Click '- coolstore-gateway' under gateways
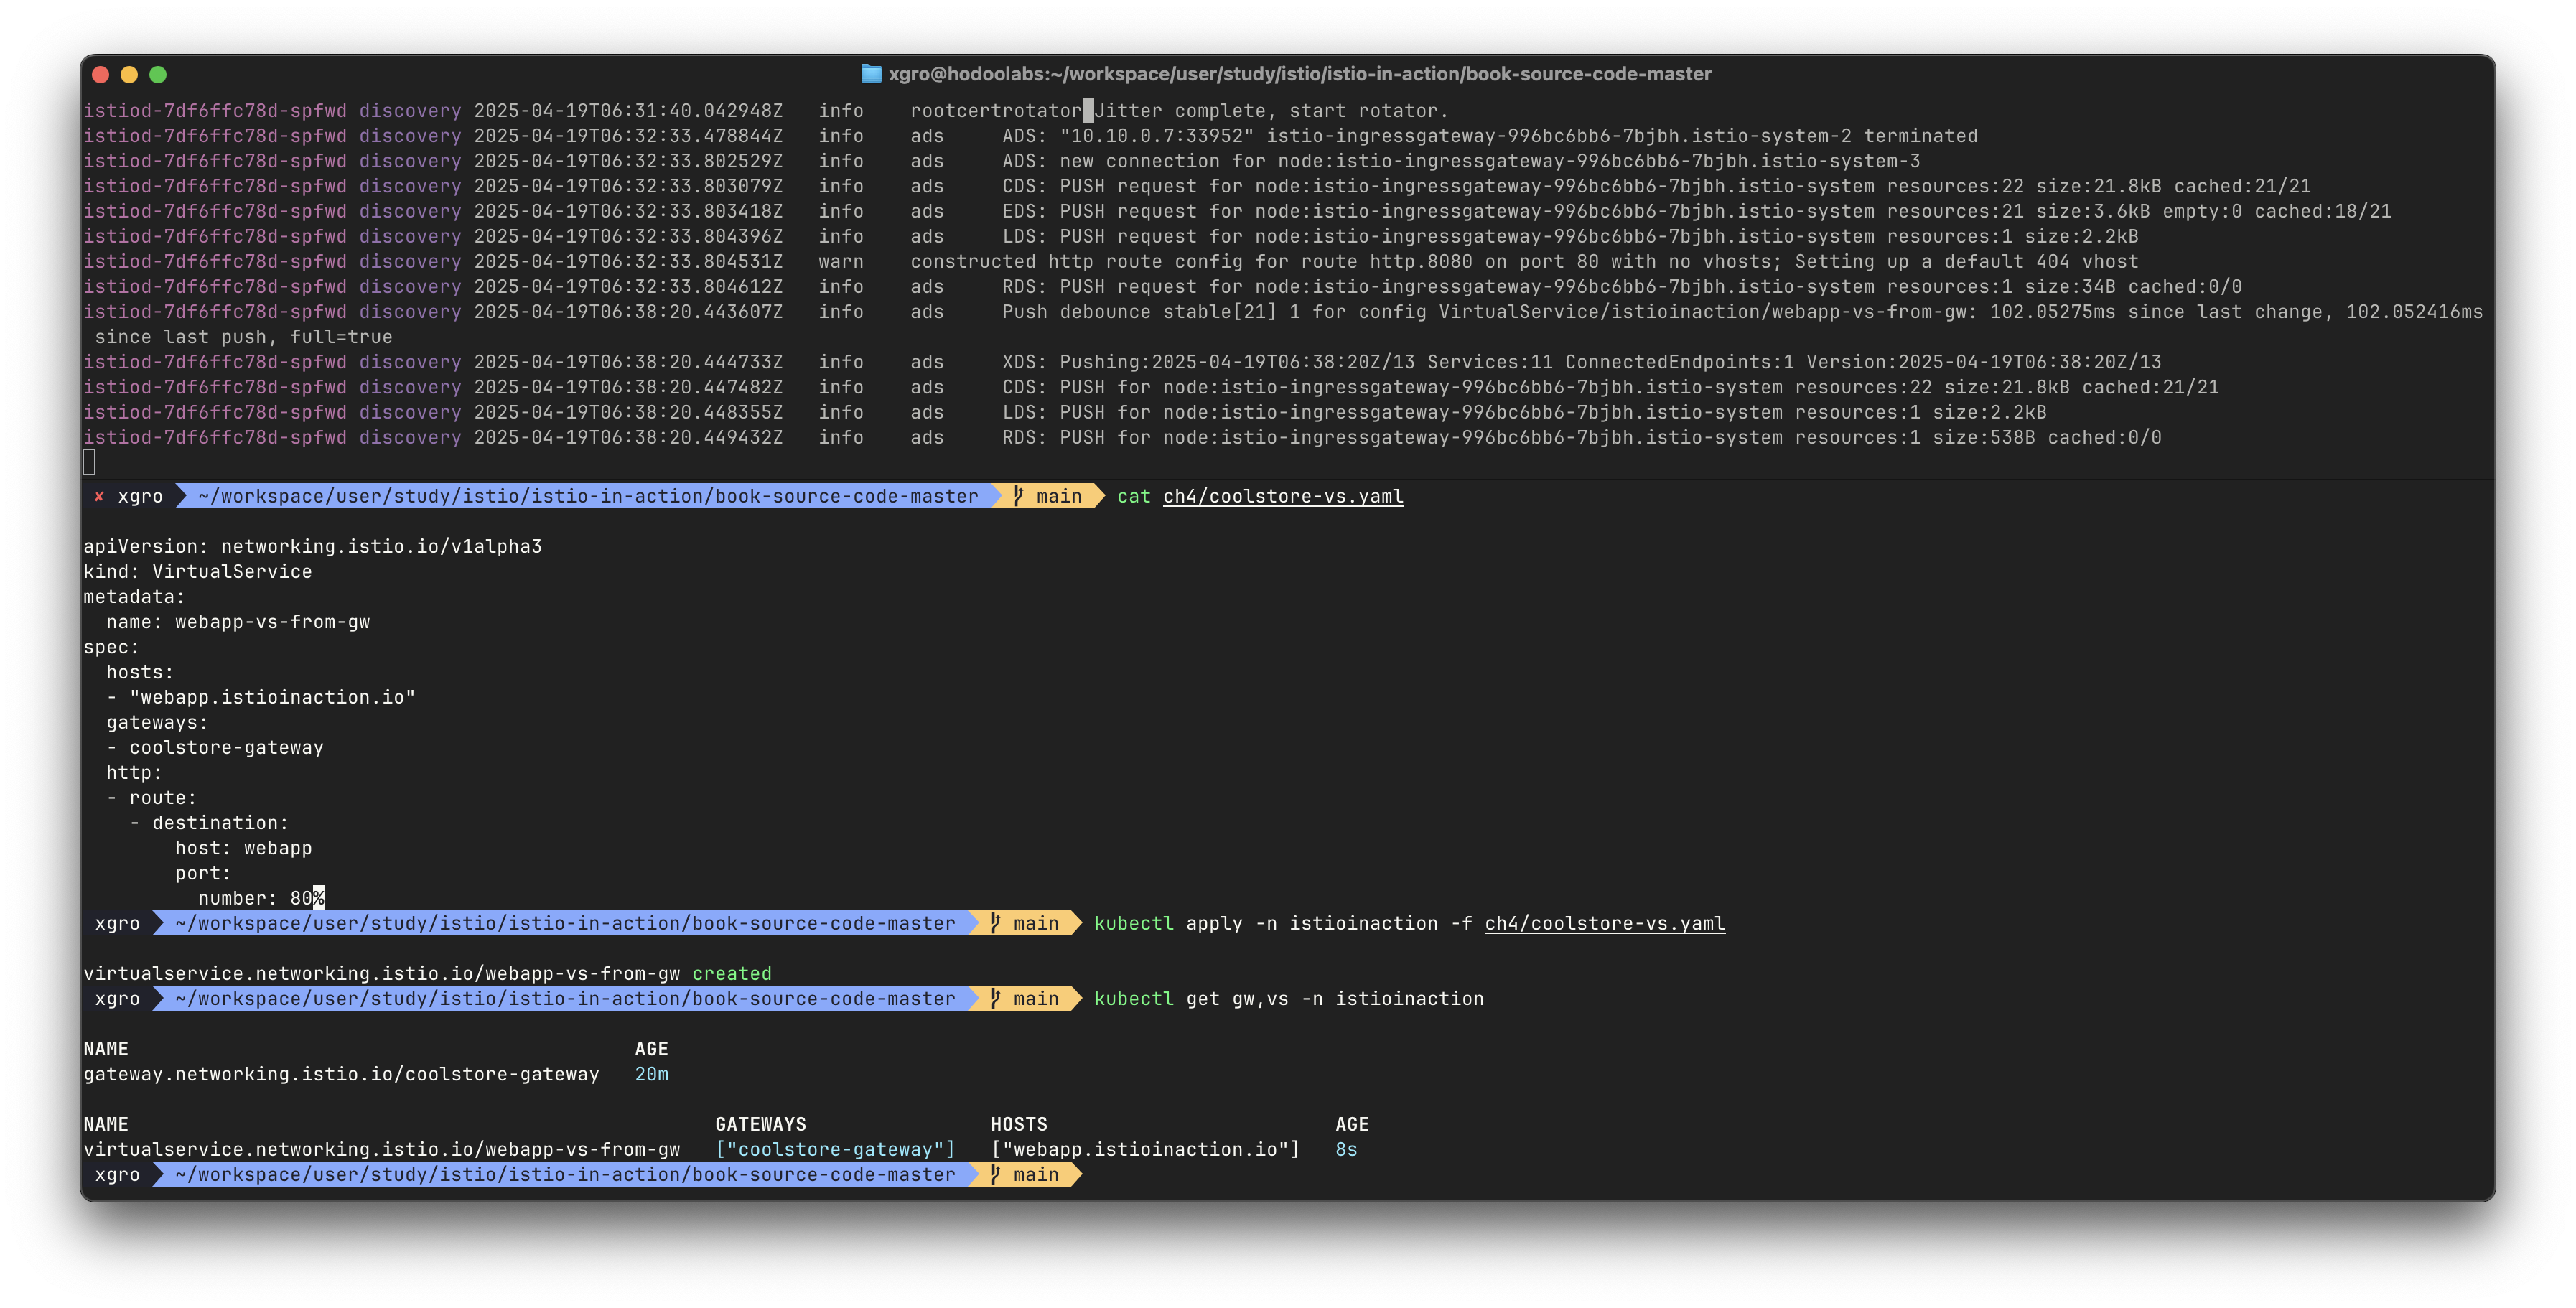The height and width of the screenshot is (1308, 2576). (x=215, y=747)
